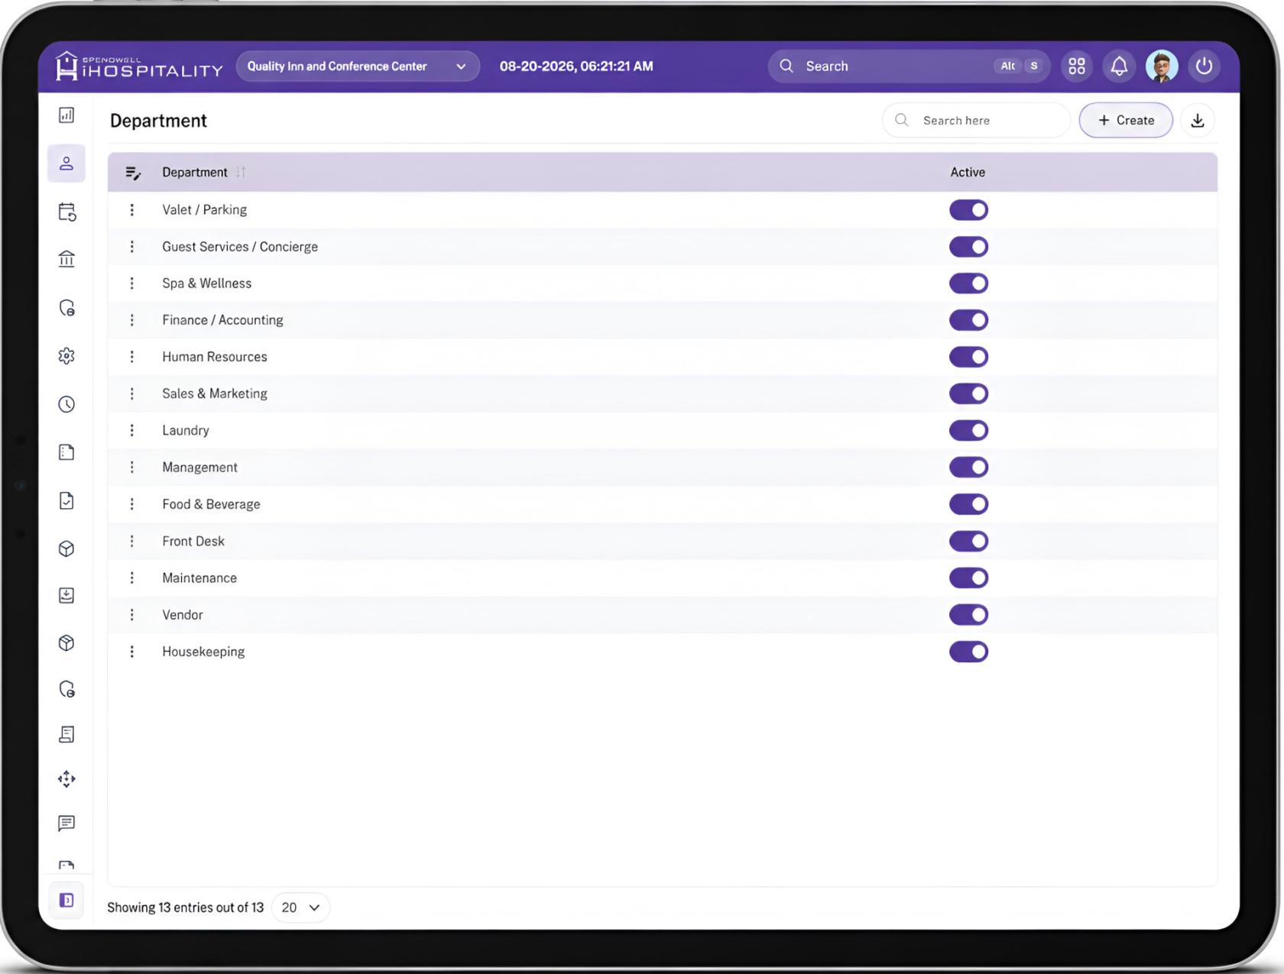This screenshot has width=1284, height=974.
Task: Open row menu for Valet / Parking
Action: pos(132,210)
